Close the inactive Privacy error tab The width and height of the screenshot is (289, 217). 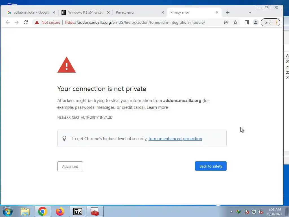point(163,12)
